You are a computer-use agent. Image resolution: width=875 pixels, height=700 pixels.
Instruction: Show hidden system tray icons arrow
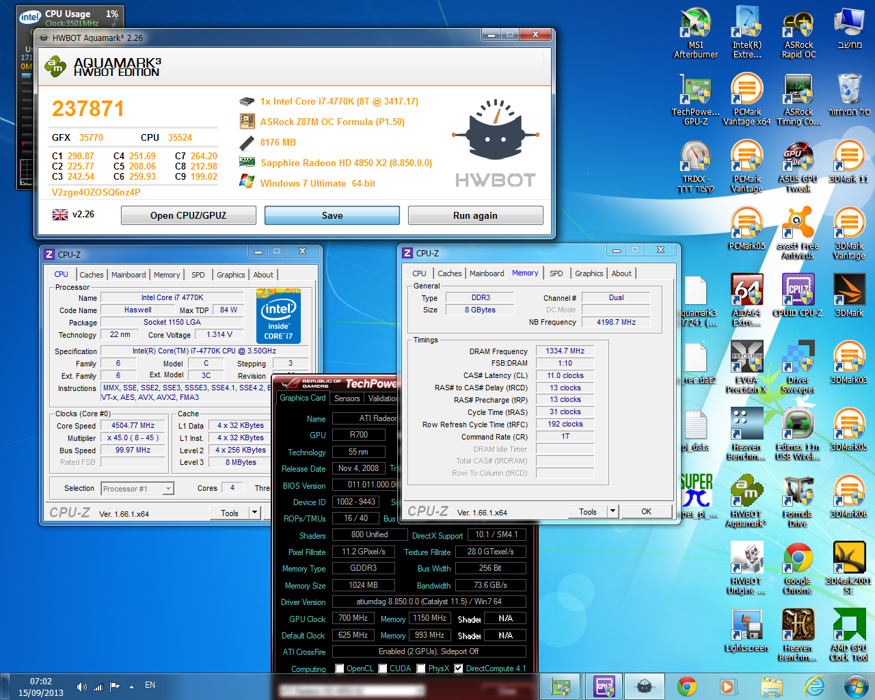[x=131, y=686]
